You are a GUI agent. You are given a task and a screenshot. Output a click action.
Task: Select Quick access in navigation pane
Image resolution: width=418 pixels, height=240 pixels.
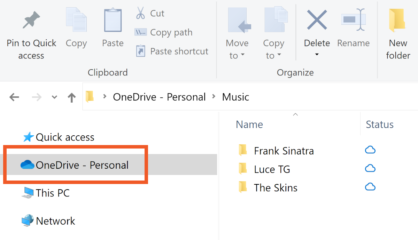(65, 137)
